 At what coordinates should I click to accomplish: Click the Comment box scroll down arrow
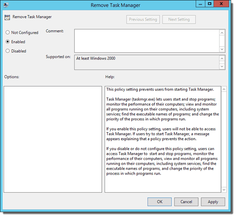pyautogui.click(x=222, y=49)
